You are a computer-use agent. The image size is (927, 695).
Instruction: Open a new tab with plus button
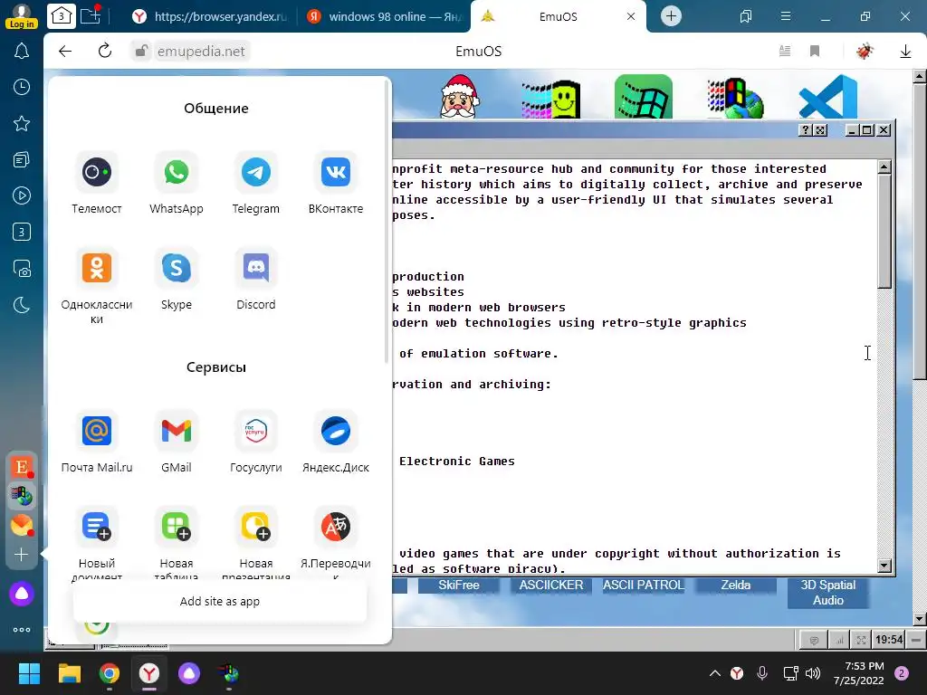671,16
